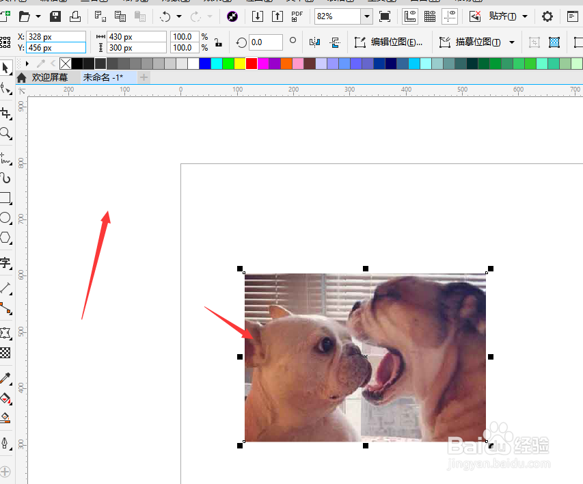Pick the yellow color swatch

[240, 64]
